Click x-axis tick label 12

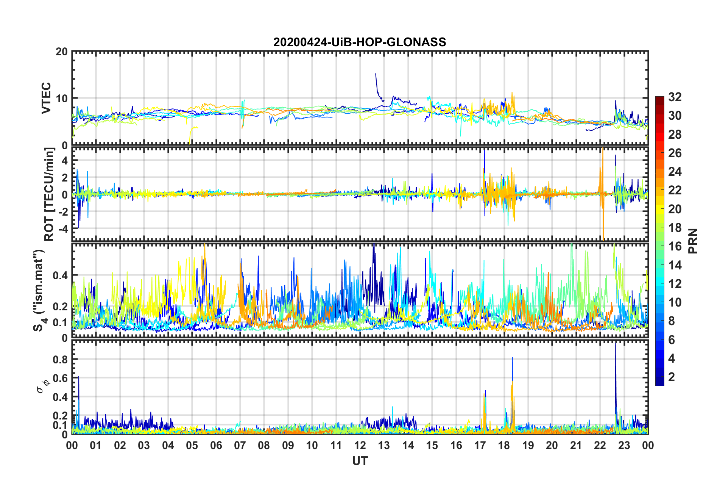click(360, 445)
